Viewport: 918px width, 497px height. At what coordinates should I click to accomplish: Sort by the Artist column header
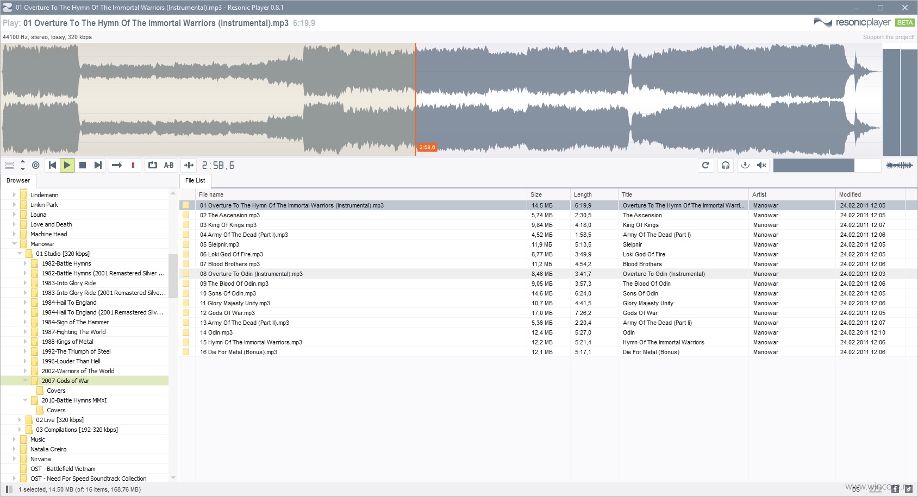pos(792,194)
